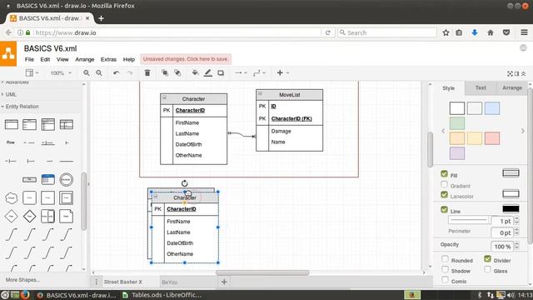Enable the Comic checkbox
533x300 pixels.
pyautogui.click(x=445, y=280)
